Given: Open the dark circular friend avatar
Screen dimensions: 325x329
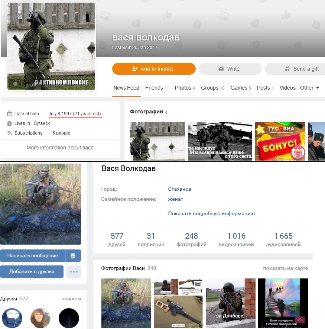Looking at the screenshot, I should [69, 318].
